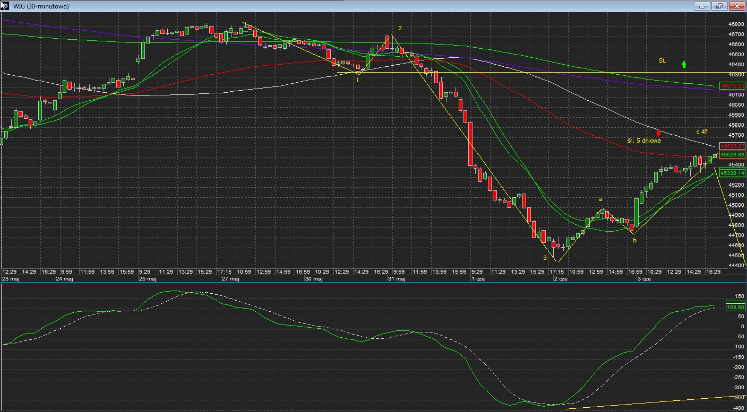Image resolution: width=747 pixels, height=412 pixels.
Task: Click the '31 maj' date label
Action: 397,278
